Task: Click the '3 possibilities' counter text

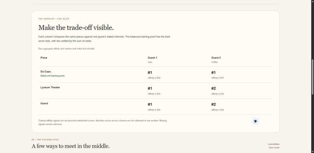Action: point(273,144)
